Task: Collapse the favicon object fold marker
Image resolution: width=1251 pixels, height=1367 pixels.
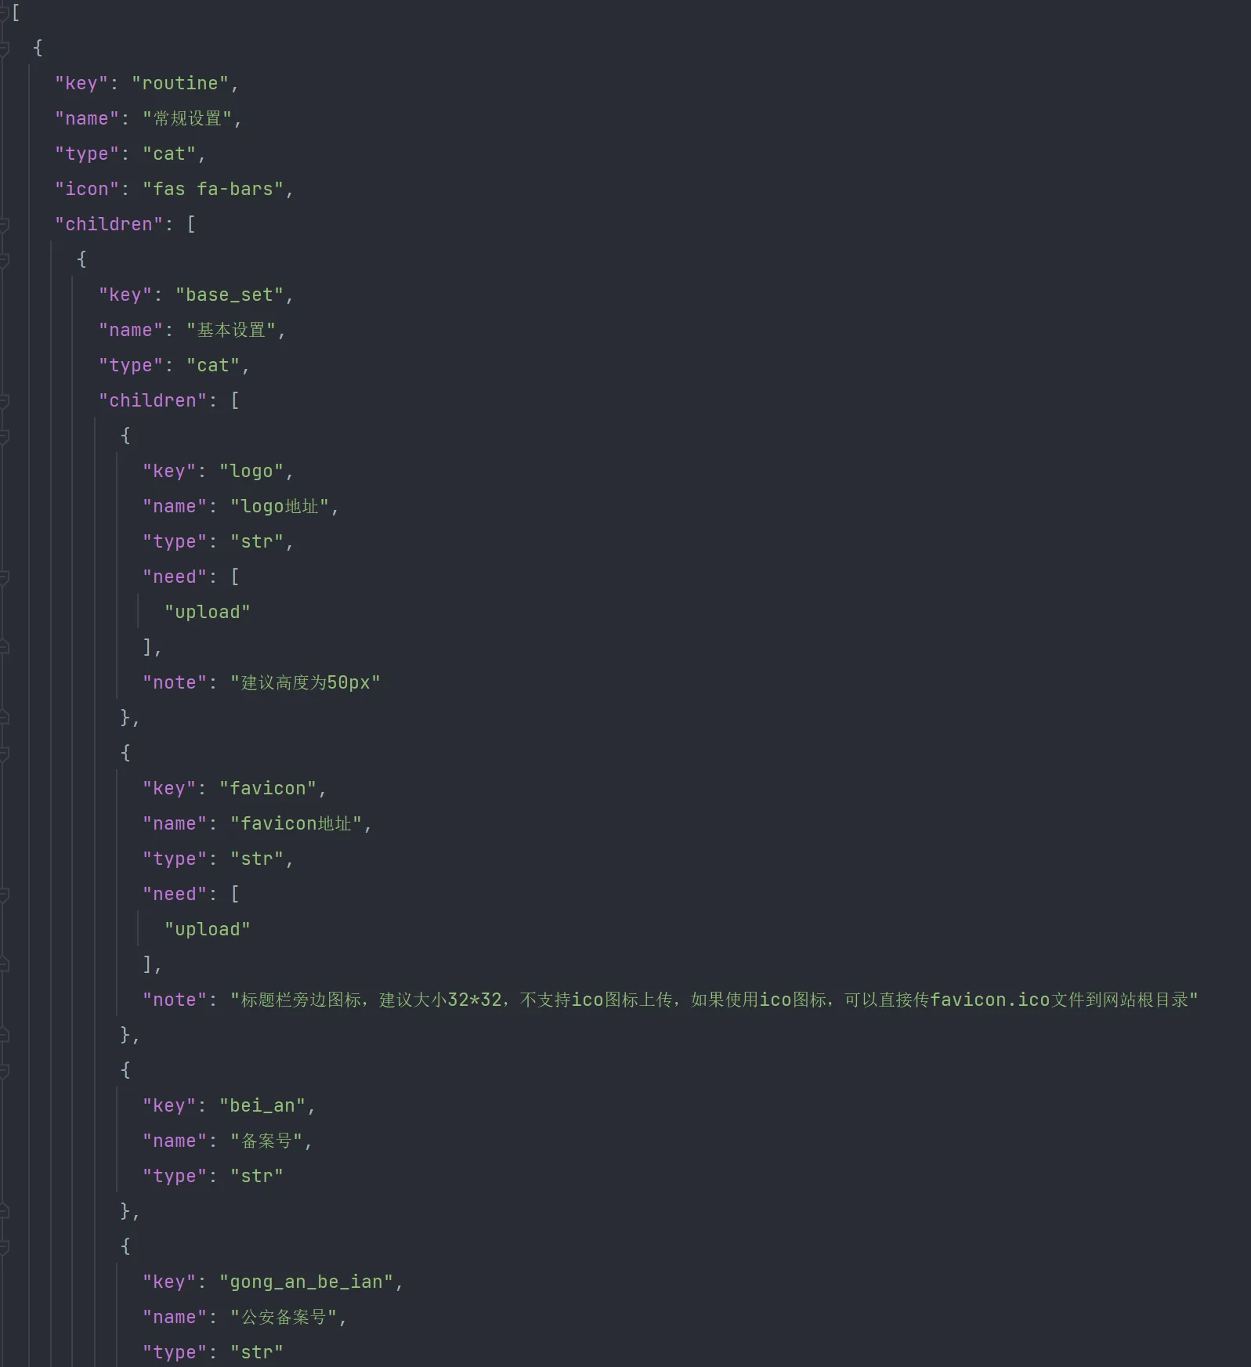Action: (x=4, y=753)
